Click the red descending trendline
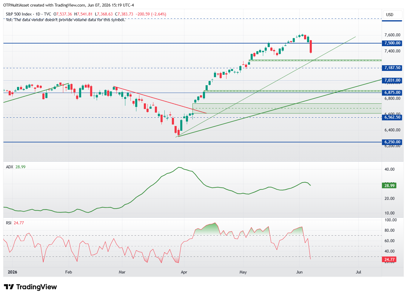 (160, 100)
